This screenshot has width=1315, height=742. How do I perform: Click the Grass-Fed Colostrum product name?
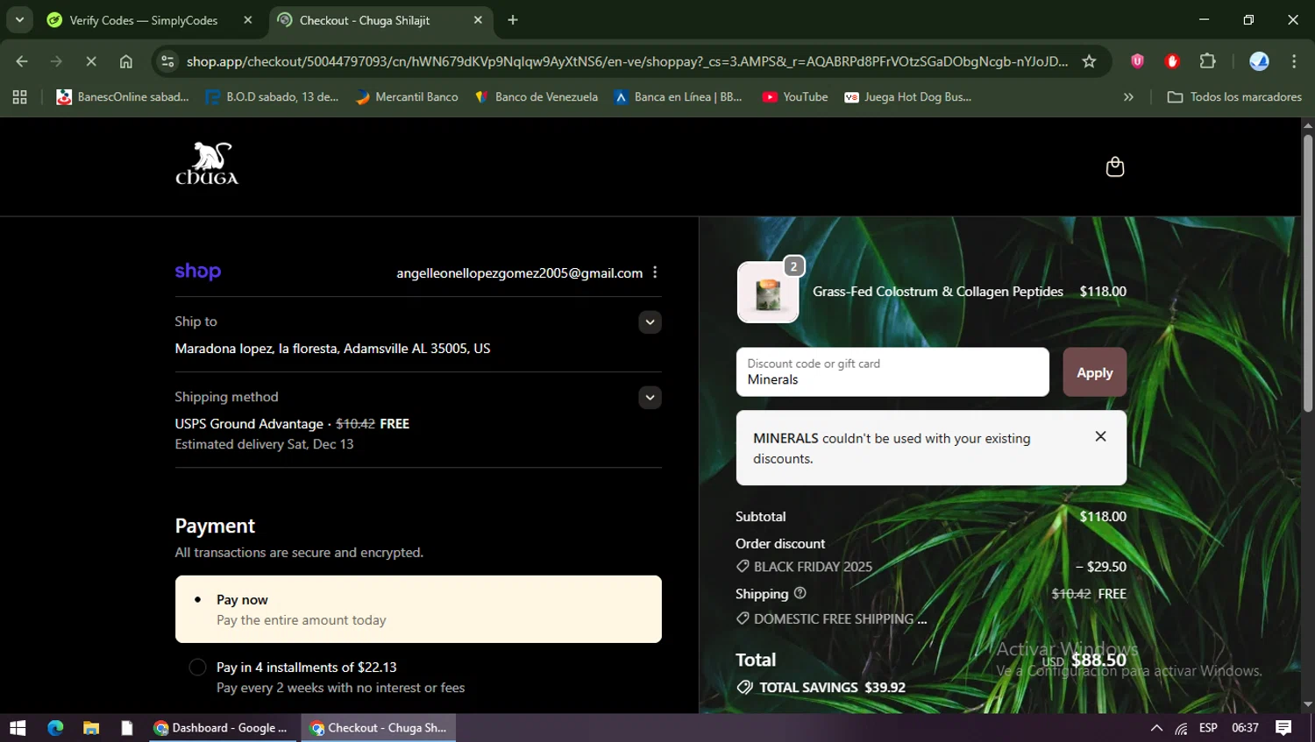(938, 292)
